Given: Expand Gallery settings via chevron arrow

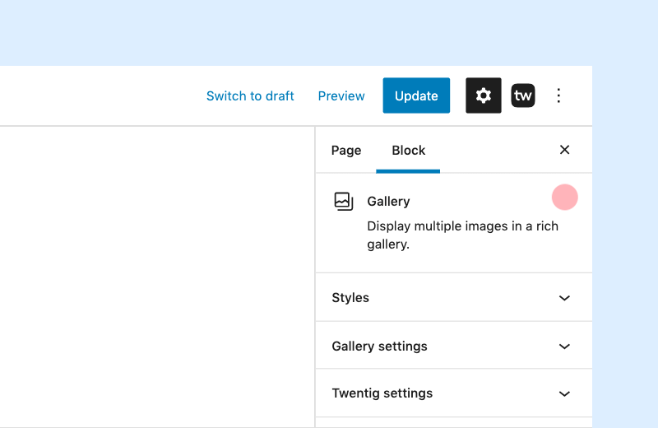Looking at the screenshot, I should click(564, 347).
